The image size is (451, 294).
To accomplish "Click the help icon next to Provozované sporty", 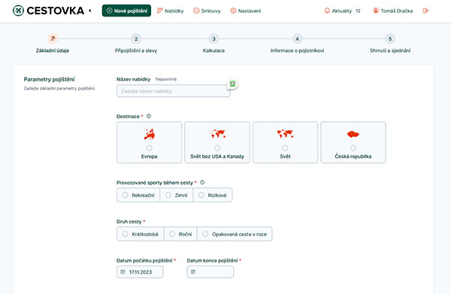I will pyautogui.click(x=202, y=183).
